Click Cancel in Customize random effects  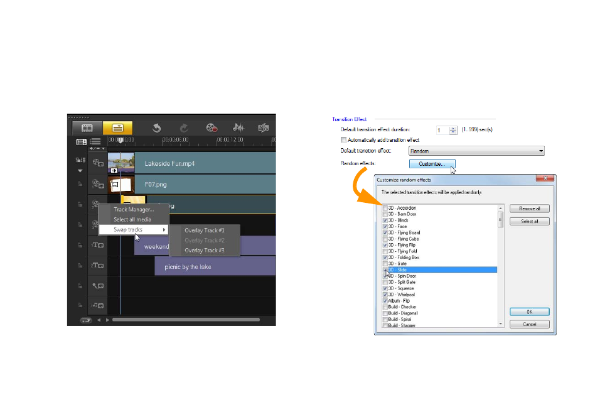(529, 324)
